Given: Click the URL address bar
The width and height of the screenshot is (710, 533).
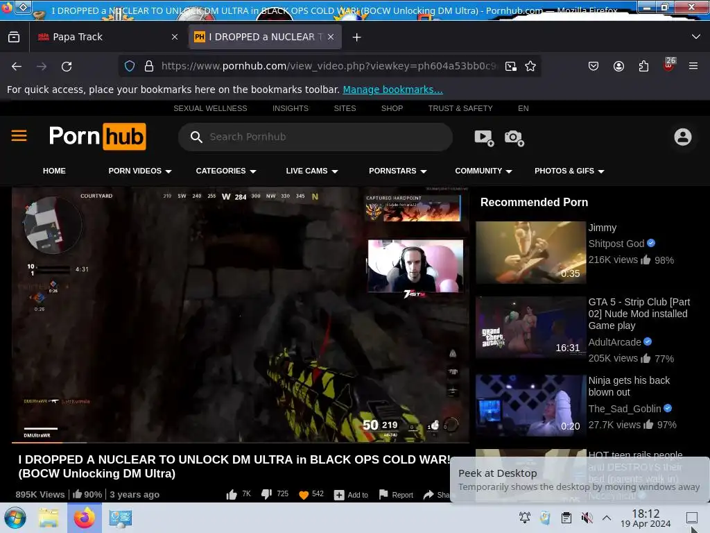Looking at the screenshot, I should click(x=328, y=66).
